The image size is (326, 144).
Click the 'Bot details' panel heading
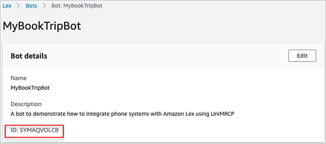pyautogui.click(x=29, y=56)
